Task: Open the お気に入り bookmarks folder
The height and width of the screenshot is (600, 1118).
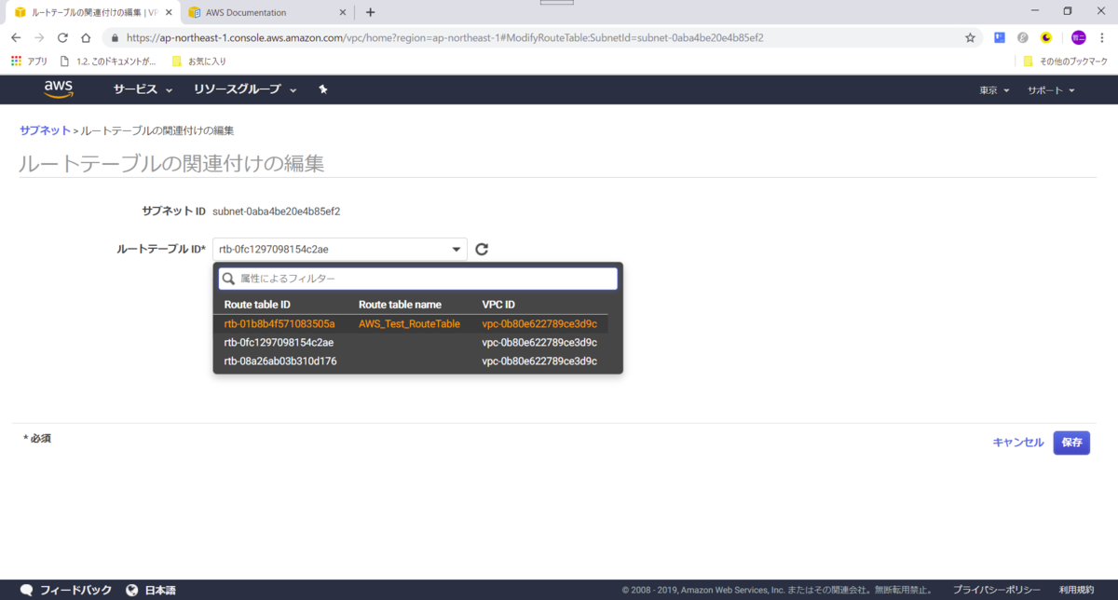Action: point(199,61)
